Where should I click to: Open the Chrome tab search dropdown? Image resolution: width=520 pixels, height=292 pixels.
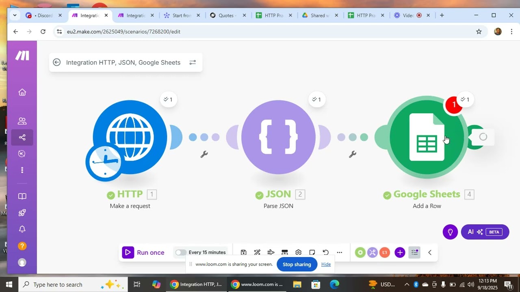tap(15, 15)
